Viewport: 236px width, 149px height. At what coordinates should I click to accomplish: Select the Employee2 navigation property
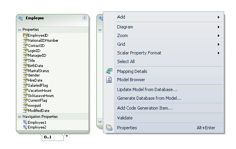[37, 127]
